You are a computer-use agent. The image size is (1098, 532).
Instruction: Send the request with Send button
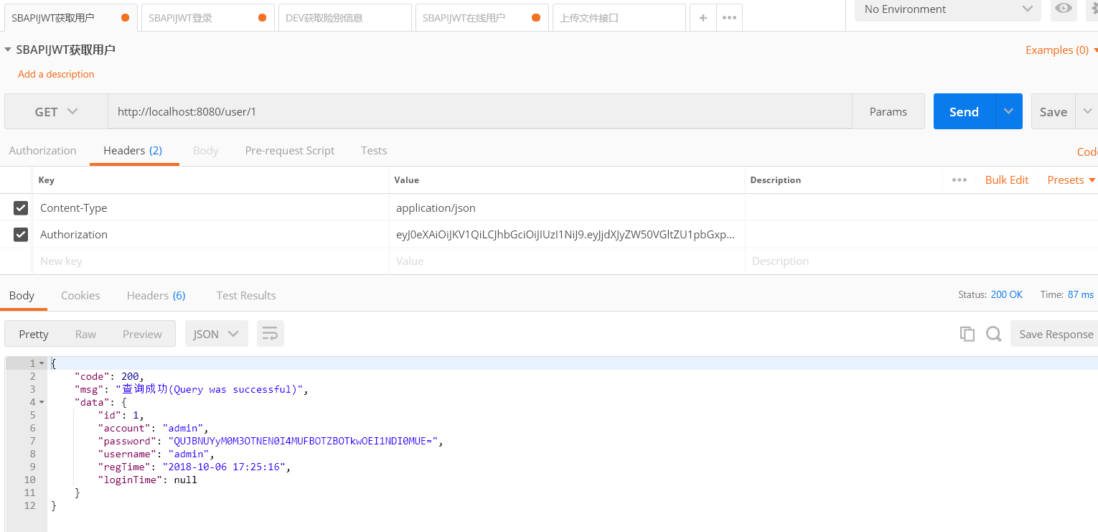click(x=964, y=112)
